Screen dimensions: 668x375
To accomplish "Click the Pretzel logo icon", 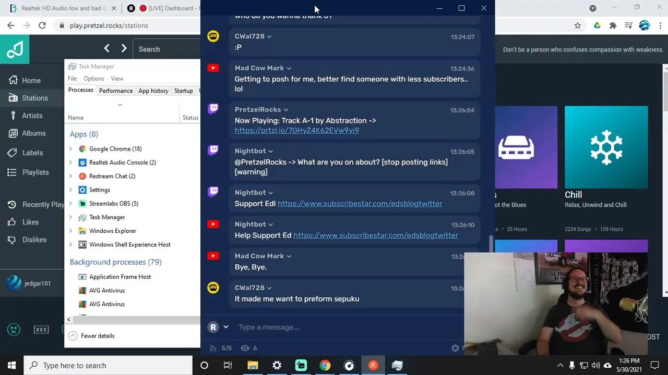I will click(x=15, y=49).
